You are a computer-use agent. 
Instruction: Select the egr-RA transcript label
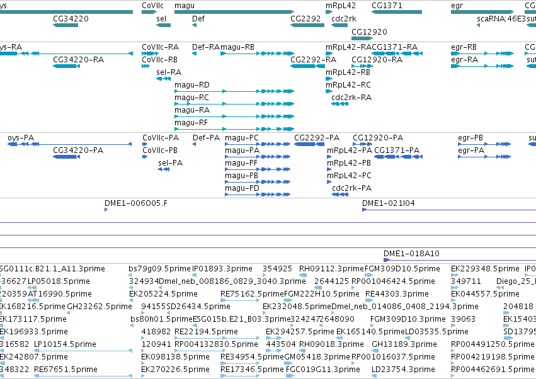coord(464,60)
